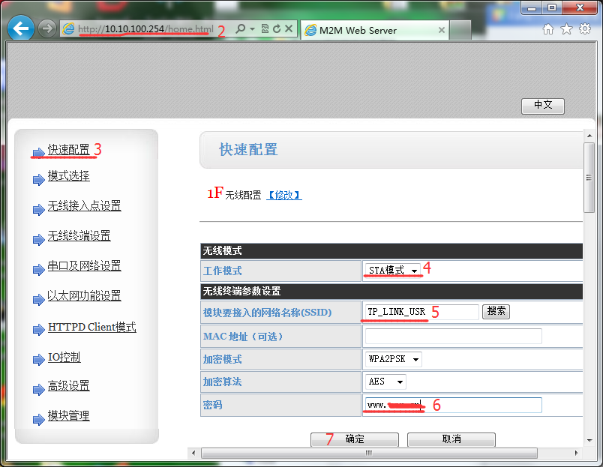Screen dimensions: 603x467
Task: Open 无线终端设置 in the sidebar
Action: 79,236
